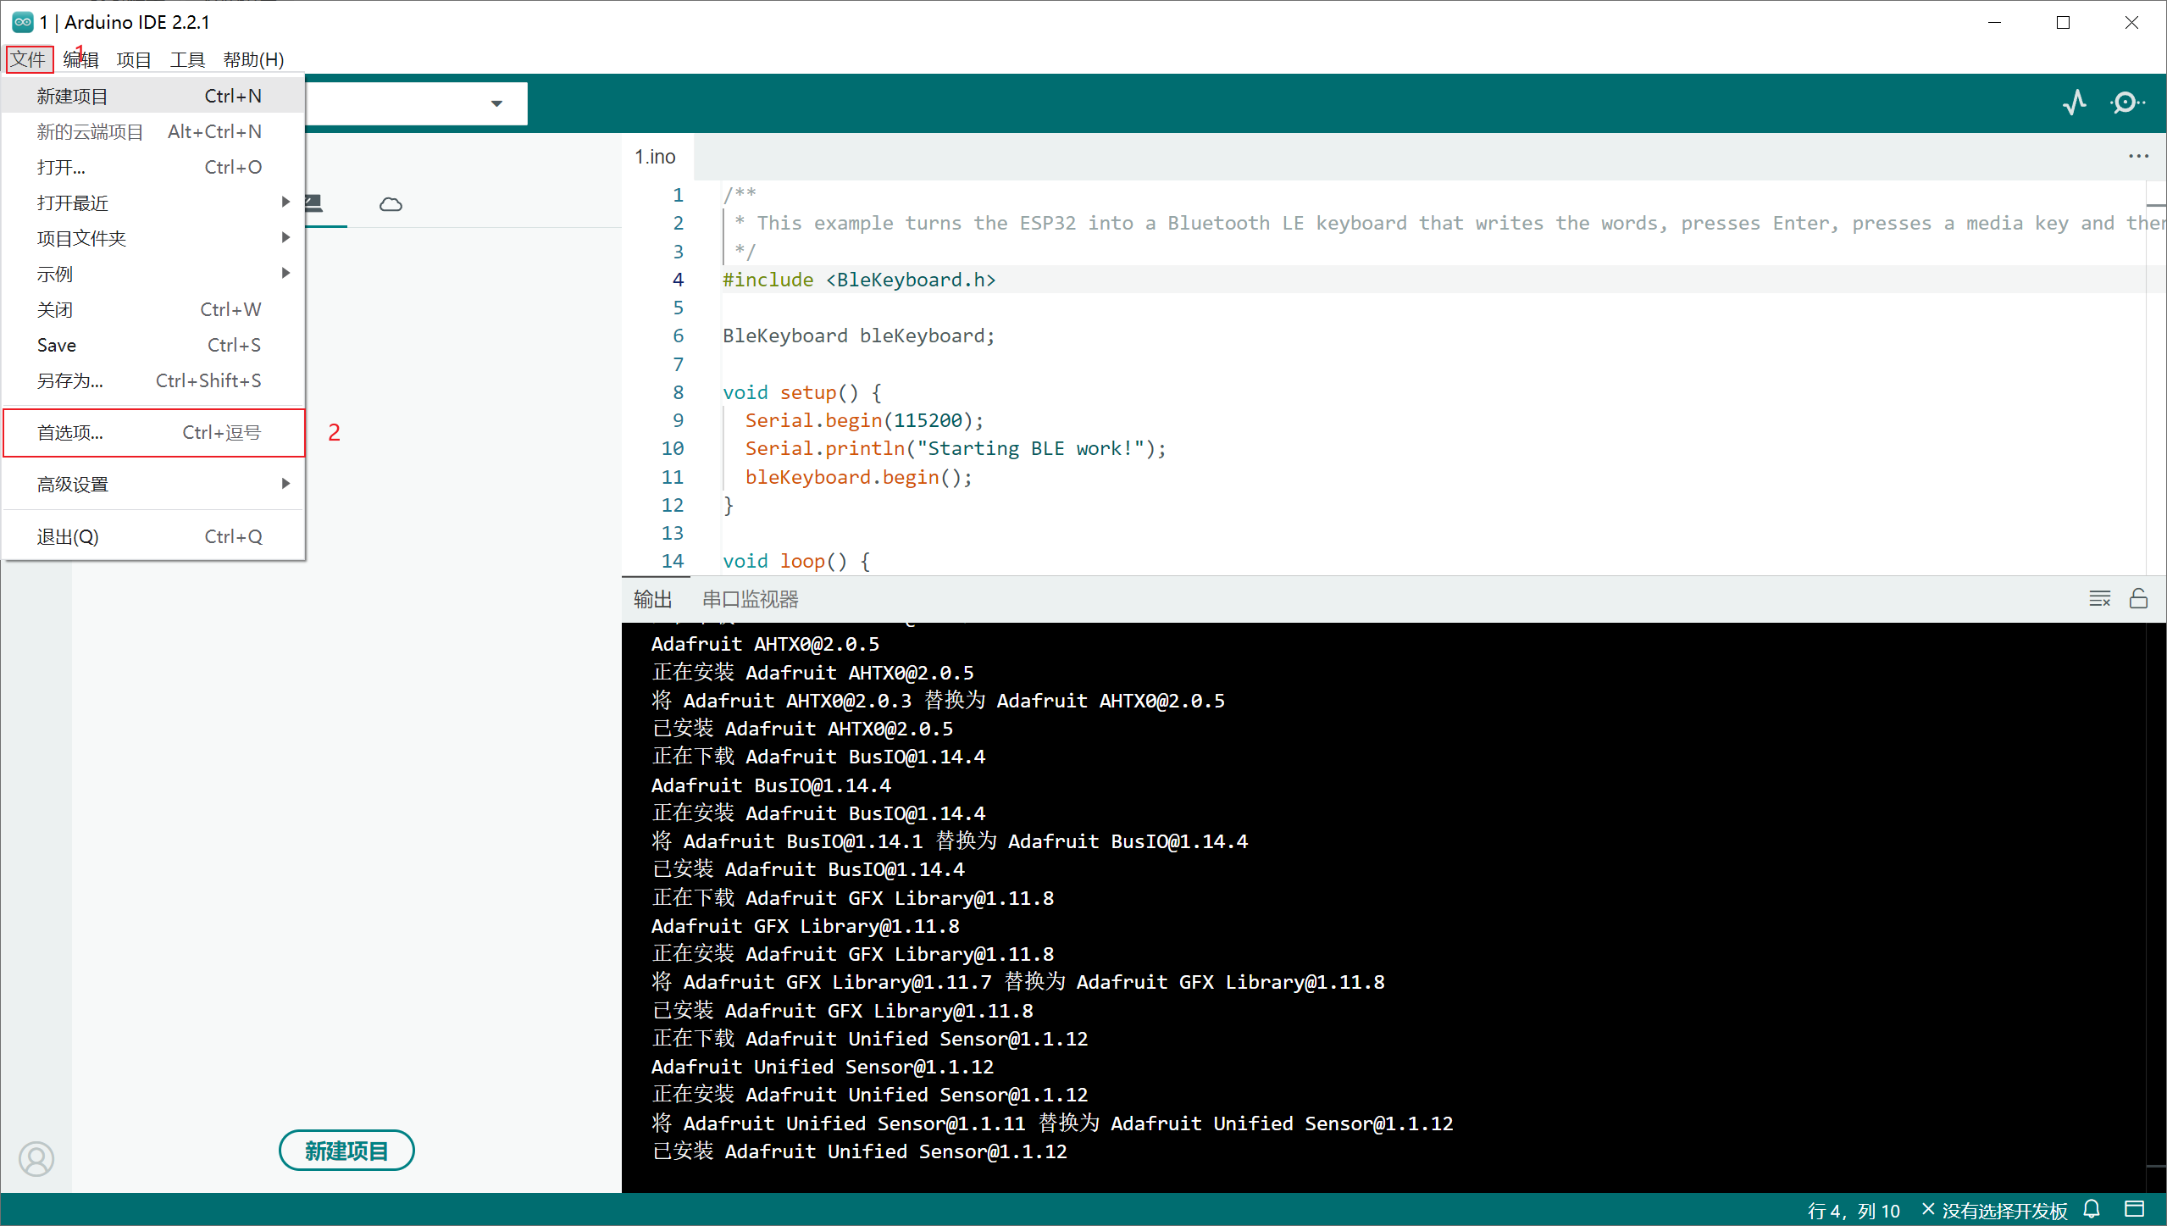The height and width of the screenshot is (1226, 2167).
Task: Click the void loop() { line
Action: point(796,561)
